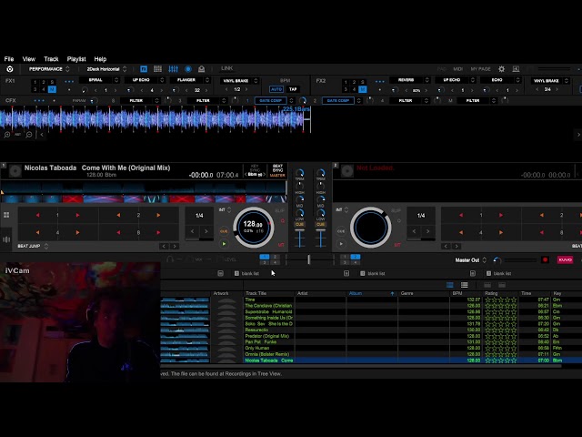Assign FX2 to master channel M
The image size is (582, 437).
click(x=363, y=89)
